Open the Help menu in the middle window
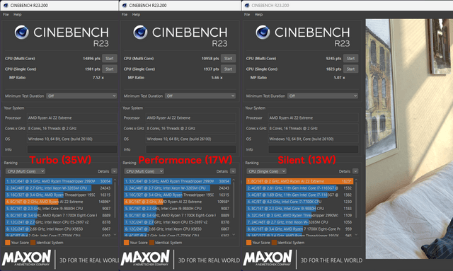Screen dimensions: 453x271 click(x=136, y=14)
